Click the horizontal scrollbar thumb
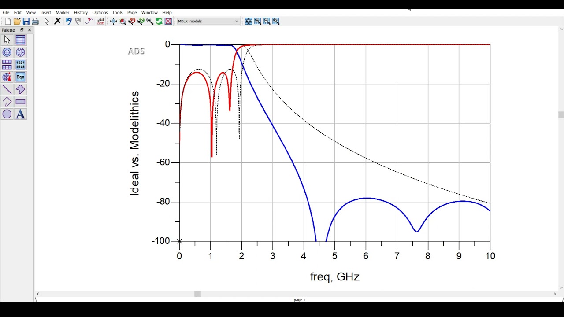564x317 pixels. pos(197,294)
